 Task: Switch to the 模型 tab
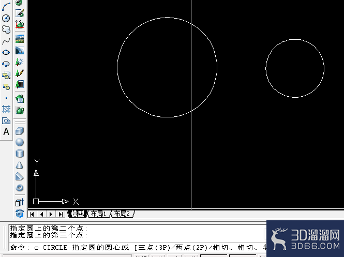point(78,214)
